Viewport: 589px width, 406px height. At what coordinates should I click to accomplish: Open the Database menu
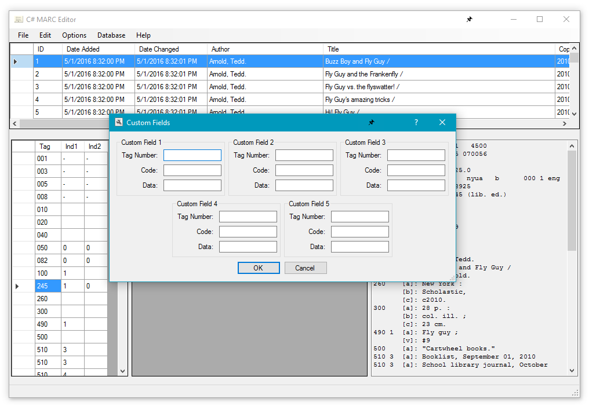(x=111, y=35)
